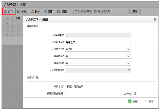This screenshot has height=110, width=161.
Task: Expand the 优惠方式 dropdown
Action: tap(128, 49)
